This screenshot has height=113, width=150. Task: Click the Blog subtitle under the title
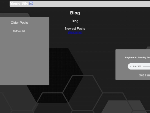[75, 21]
